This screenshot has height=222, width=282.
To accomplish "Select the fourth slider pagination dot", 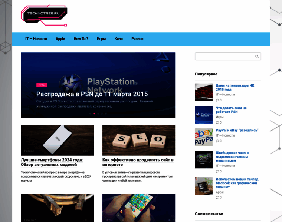I will [x=102, y=114].
